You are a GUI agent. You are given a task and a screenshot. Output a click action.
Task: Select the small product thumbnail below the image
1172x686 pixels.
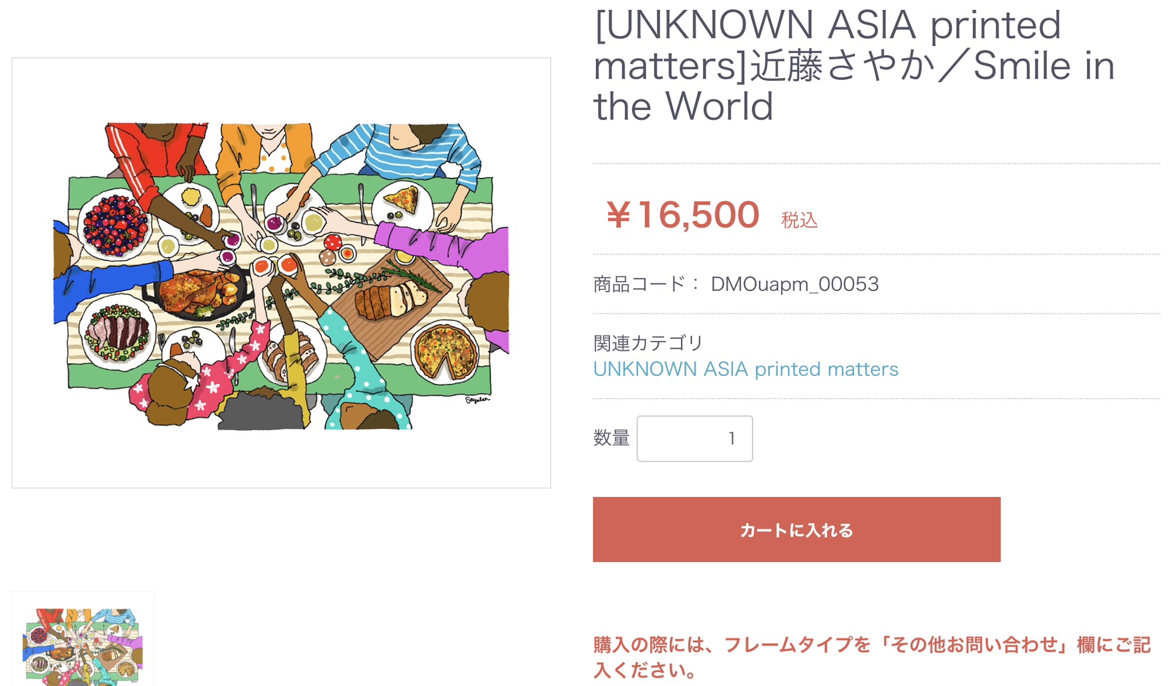pos(83,643)
